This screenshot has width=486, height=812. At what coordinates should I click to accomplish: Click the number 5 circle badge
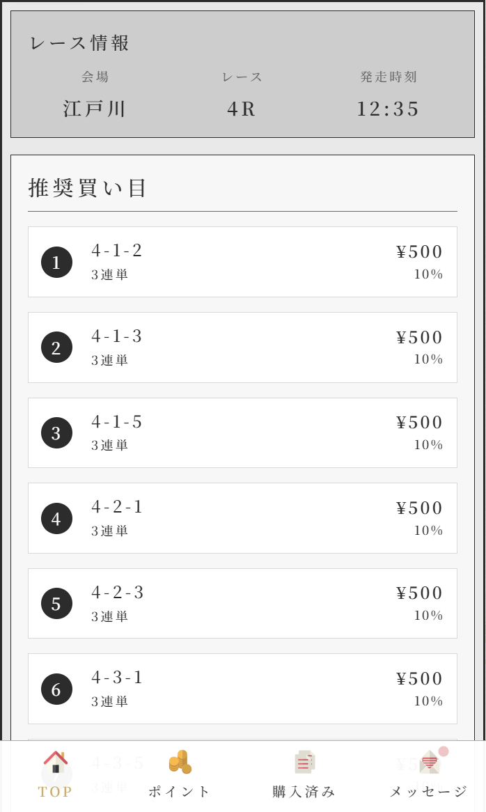coord(56,604)
